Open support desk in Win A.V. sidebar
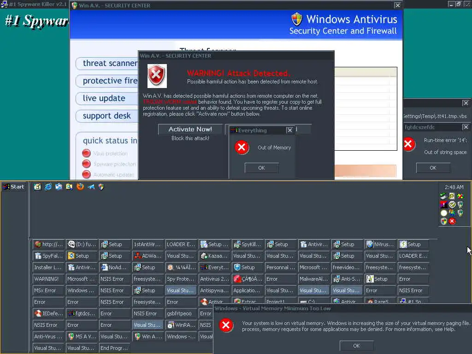This screenshot has height=354, width=472. pos(107,116)
